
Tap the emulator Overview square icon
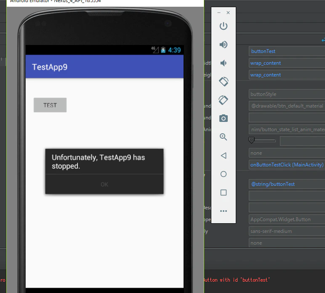point(224,193)
